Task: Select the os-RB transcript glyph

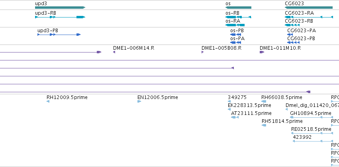Action: point(238,17)
